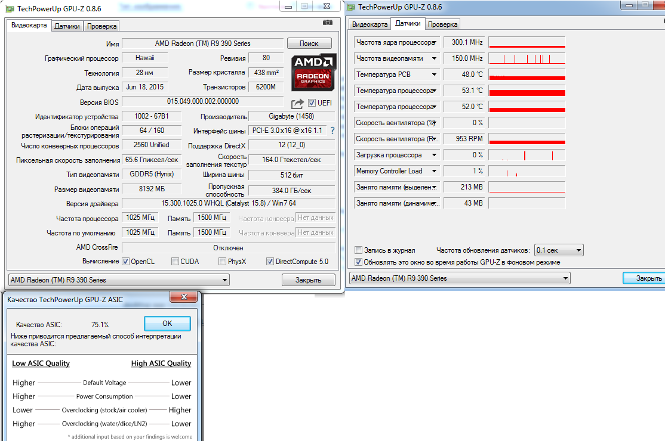Switch to 'Датчики' tab in left window
665x441 pixels.
[x=67, y=26]
